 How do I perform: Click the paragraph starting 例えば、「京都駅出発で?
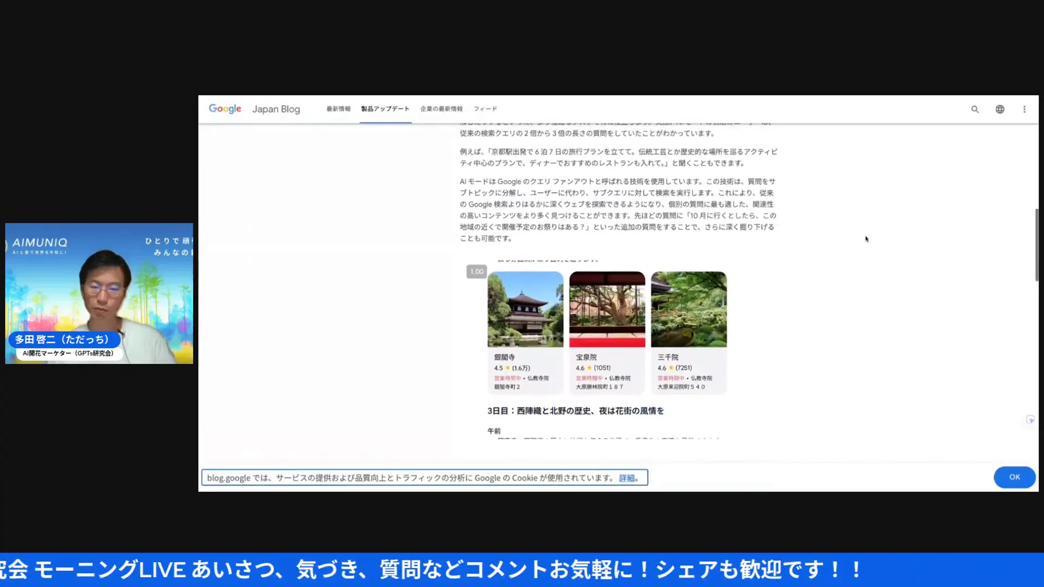click(x=618, y=157)
